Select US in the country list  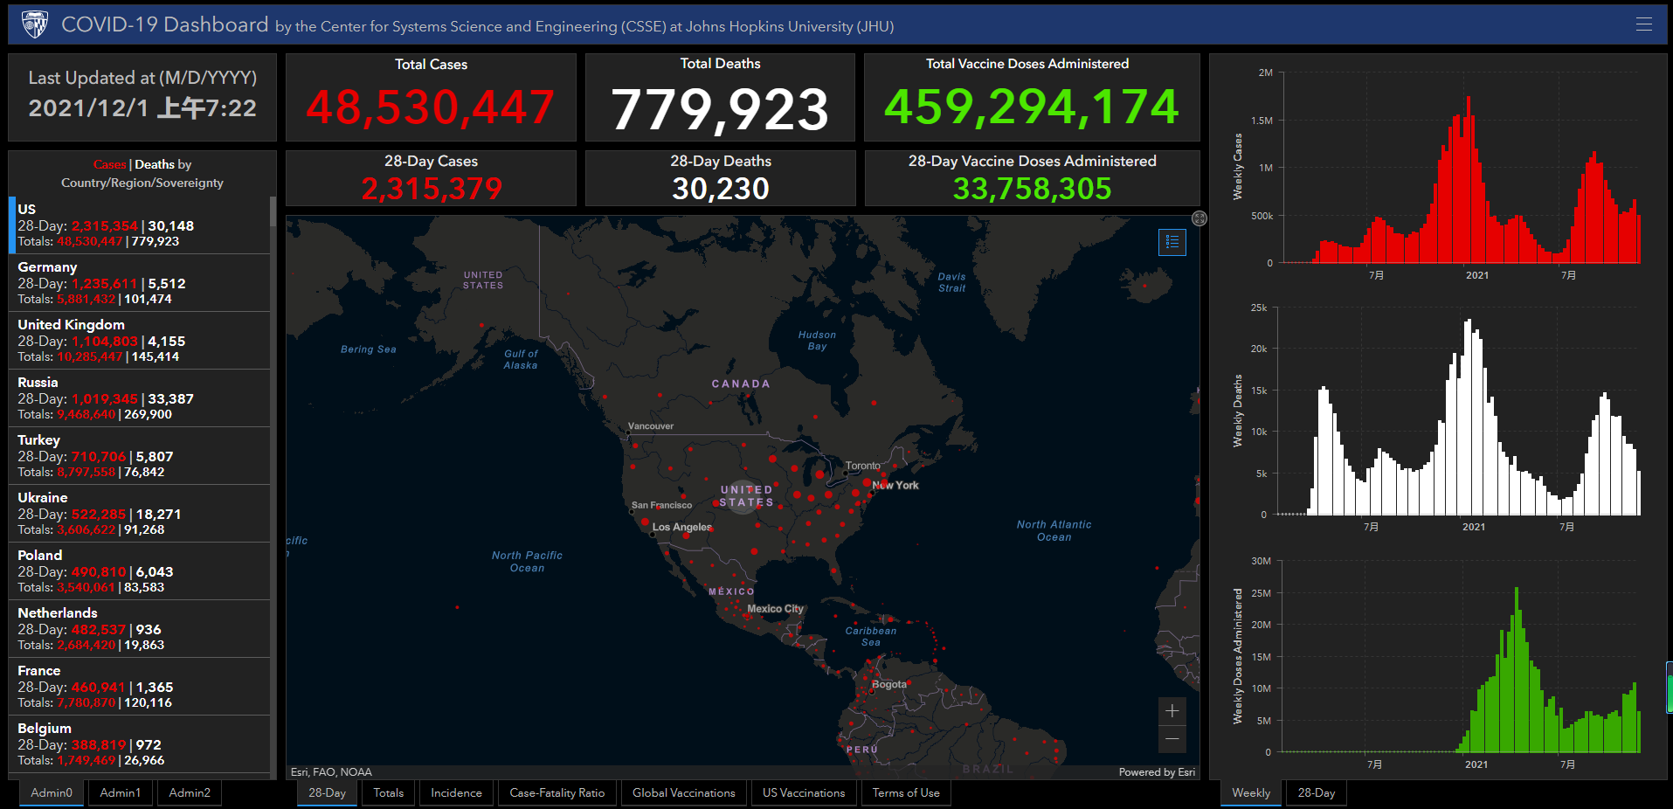pyautogui.click(x=140, y=225)
